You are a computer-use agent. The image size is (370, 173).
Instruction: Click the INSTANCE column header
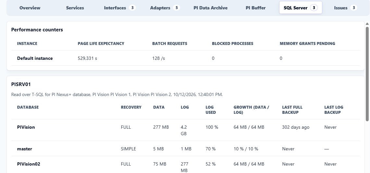[27, 43]
